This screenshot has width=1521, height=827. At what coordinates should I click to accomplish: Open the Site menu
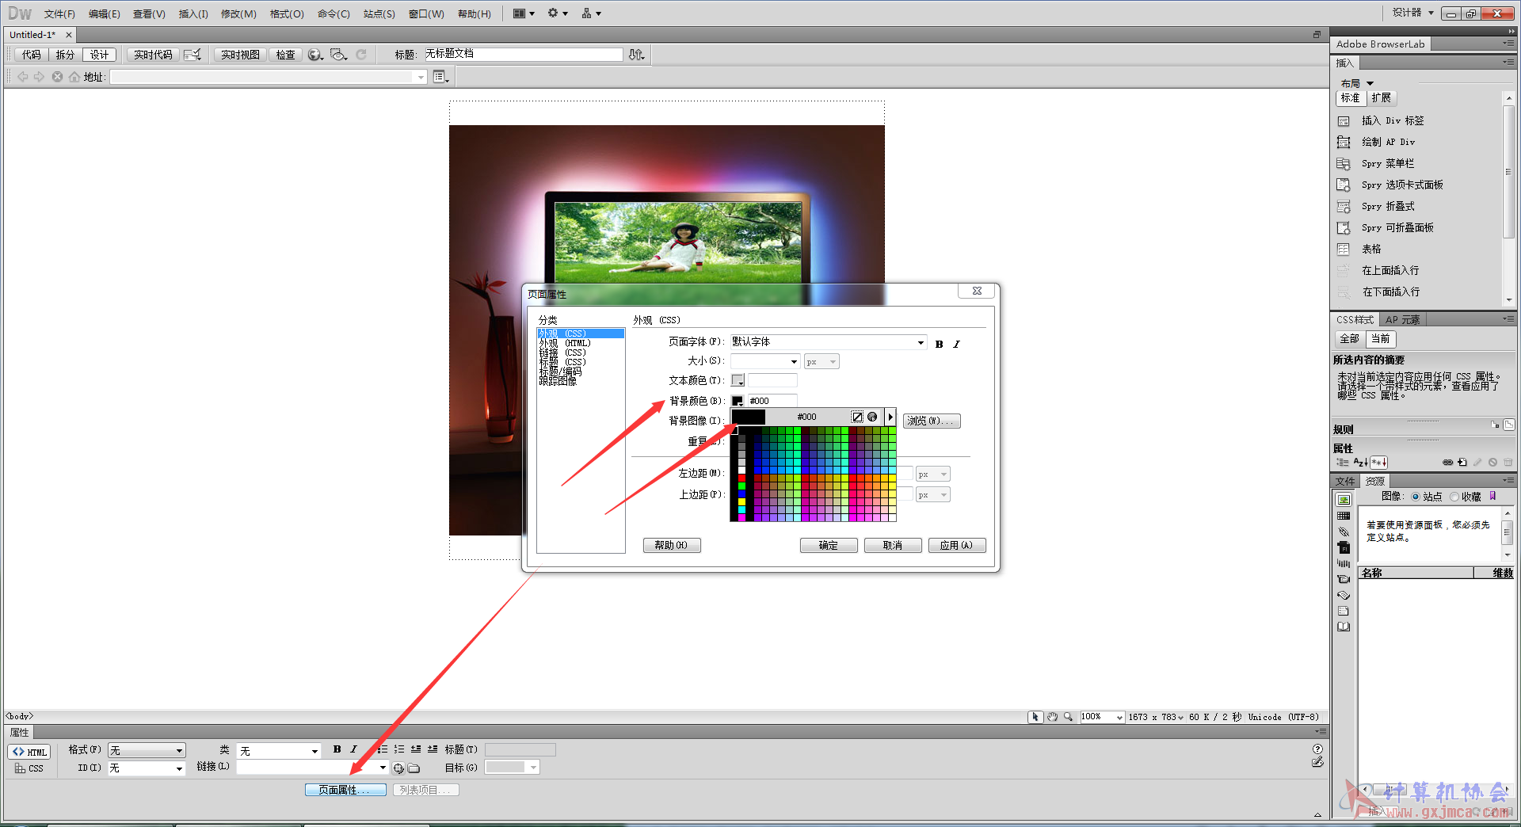(x=379, y=13)
